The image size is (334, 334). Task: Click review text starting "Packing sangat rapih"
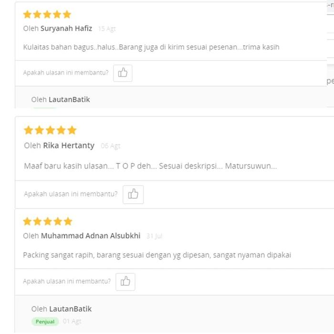pyautogui.click(x=157, y=255)
